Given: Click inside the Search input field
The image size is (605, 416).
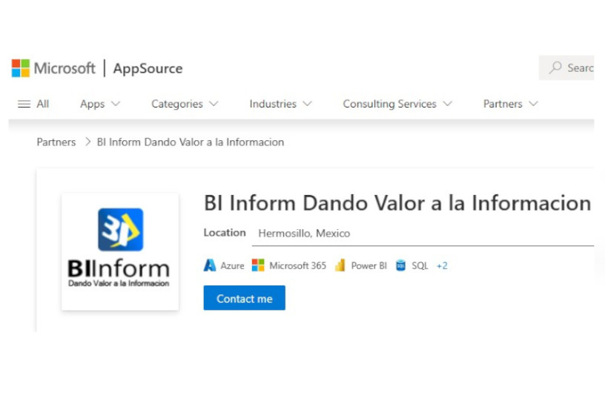Looking at the screenshot, I should pos(580,67).
